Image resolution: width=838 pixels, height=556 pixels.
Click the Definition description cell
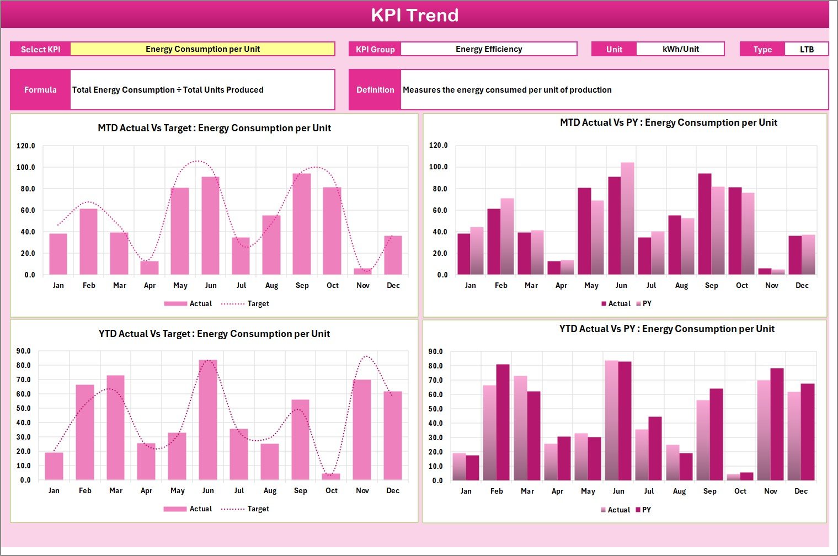pos(613,90)
